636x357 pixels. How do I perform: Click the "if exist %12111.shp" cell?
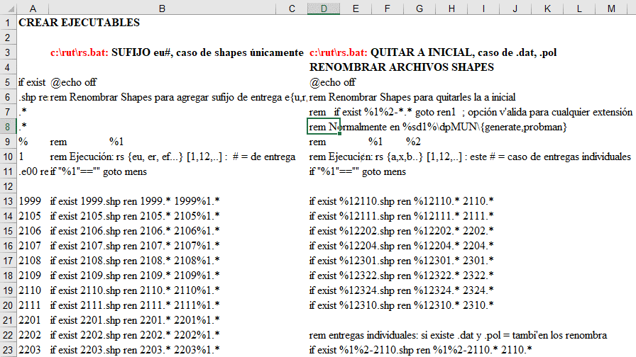coord(401,216)
